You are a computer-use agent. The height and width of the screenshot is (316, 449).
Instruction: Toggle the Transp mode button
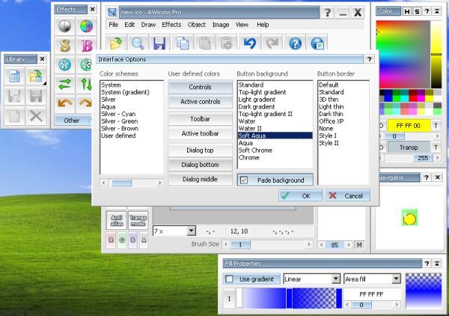click(138, 221)
